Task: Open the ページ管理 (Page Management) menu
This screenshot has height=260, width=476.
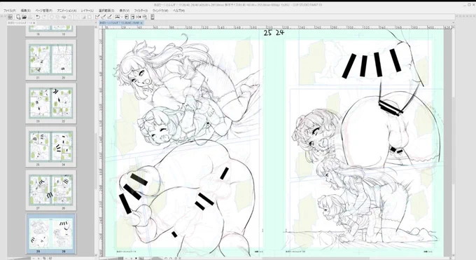Action: (43, 11)
